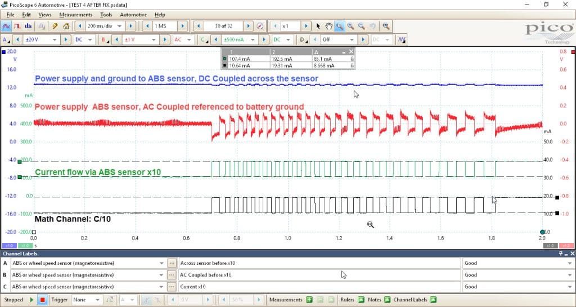Select the hand pan tool
Screen dimensions: 576x307
coord(328,26)
